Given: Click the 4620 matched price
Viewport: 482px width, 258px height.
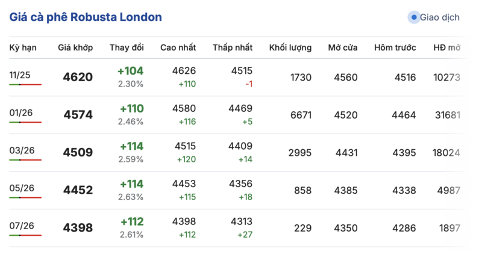Looking at the screenshot, I should point(78,77).
